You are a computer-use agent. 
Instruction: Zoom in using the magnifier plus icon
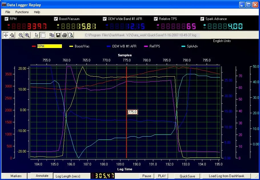tap(27, 35)
